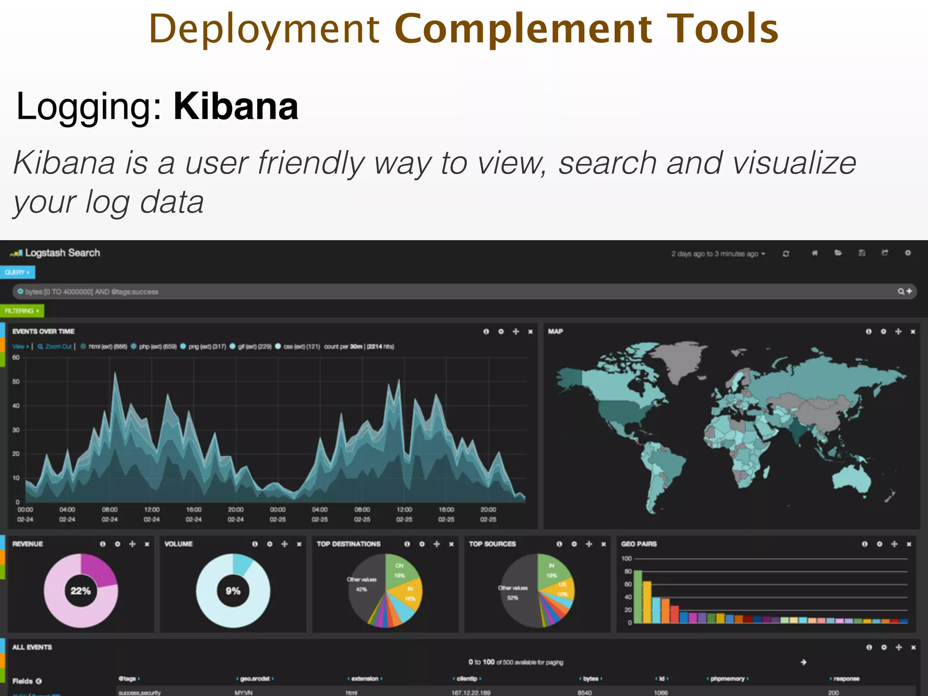The image size is (928, 696).
Task: Configure the Top Sources panel
Action: pos(574,544)
